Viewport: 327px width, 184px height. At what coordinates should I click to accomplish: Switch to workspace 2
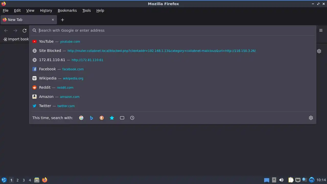pos(18,180)
